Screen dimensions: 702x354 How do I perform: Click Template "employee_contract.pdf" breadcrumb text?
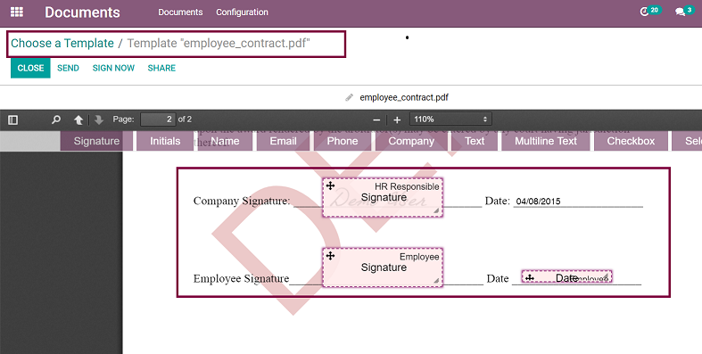(219, 44)
